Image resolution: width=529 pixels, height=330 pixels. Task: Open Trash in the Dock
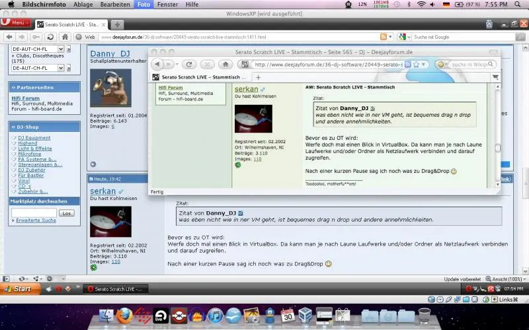pyautogui.click(x=424, y=316)
